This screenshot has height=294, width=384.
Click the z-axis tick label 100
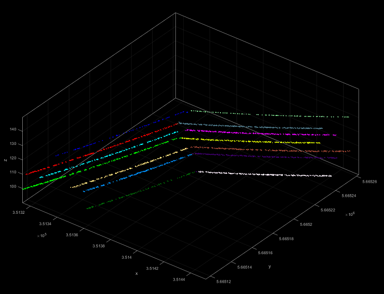tap(12, 186)
